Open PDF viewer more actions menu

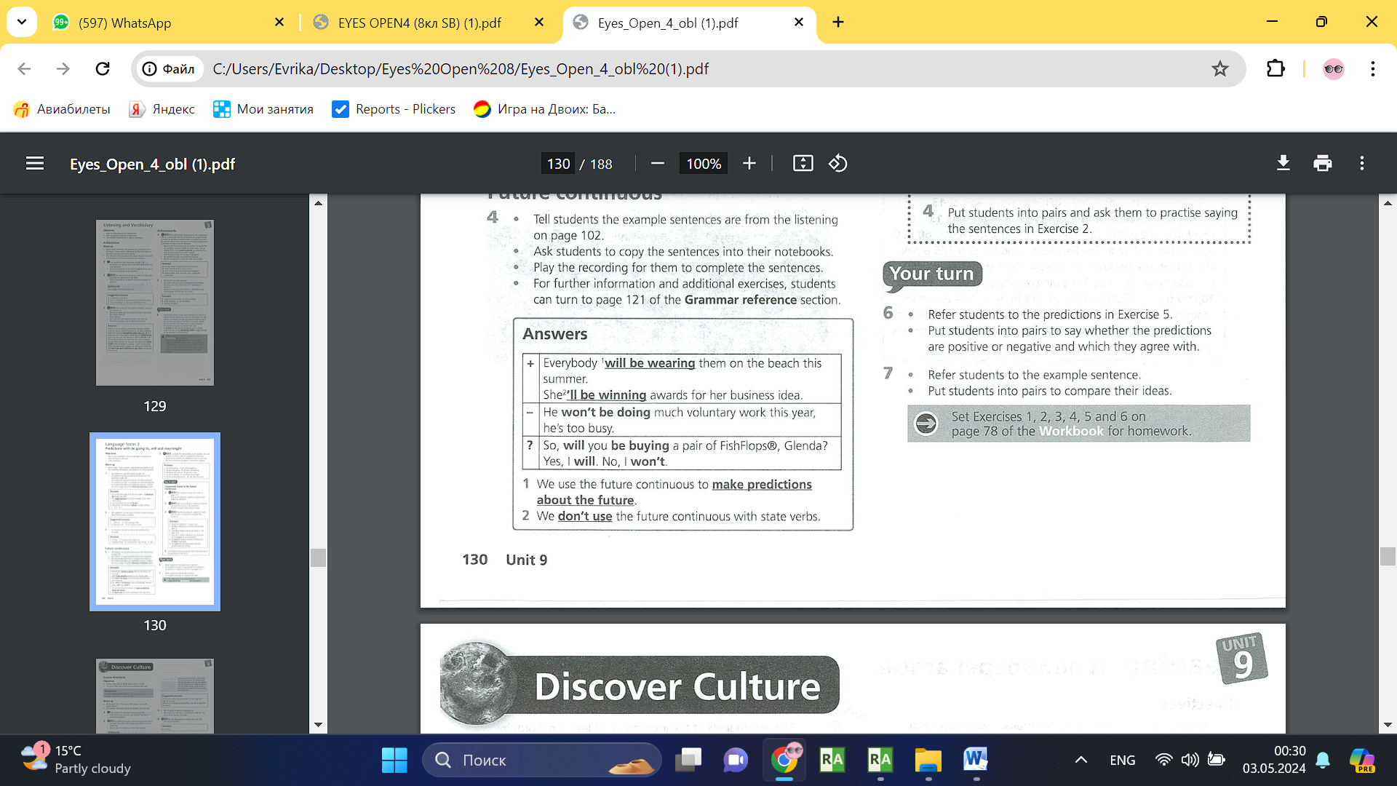coord(1362,164)
